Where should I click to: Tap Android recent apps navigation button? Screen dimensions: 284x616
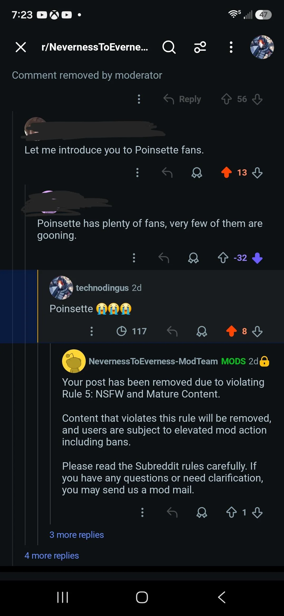(63, 597)
